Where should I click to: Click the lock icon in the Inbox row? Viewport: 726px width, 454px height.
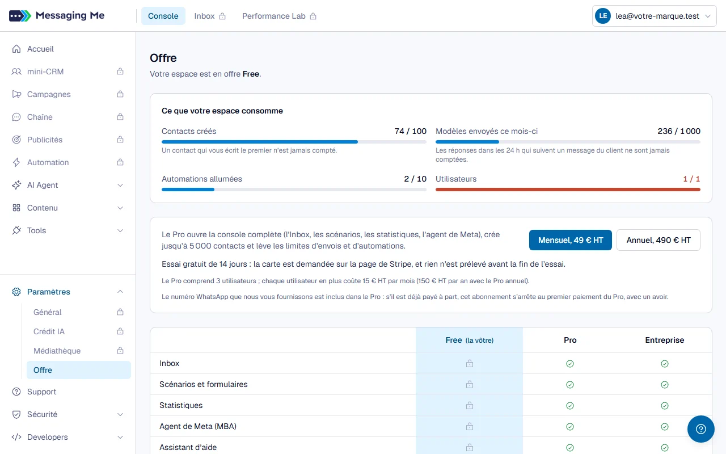click(470, 363)
